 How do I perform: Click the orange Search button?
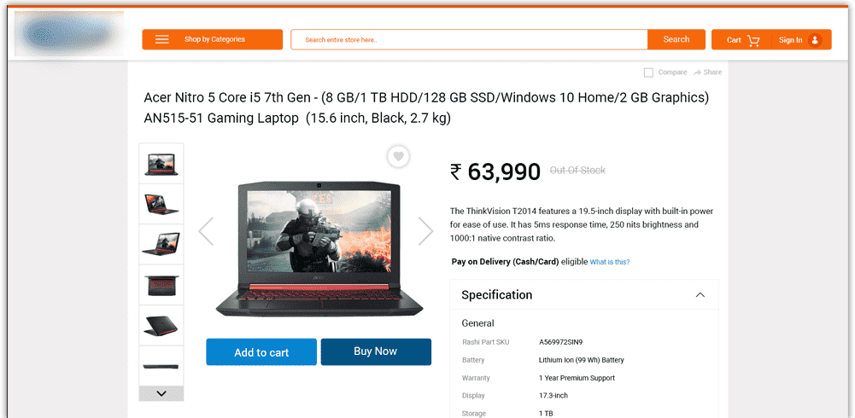coord(676,39)
